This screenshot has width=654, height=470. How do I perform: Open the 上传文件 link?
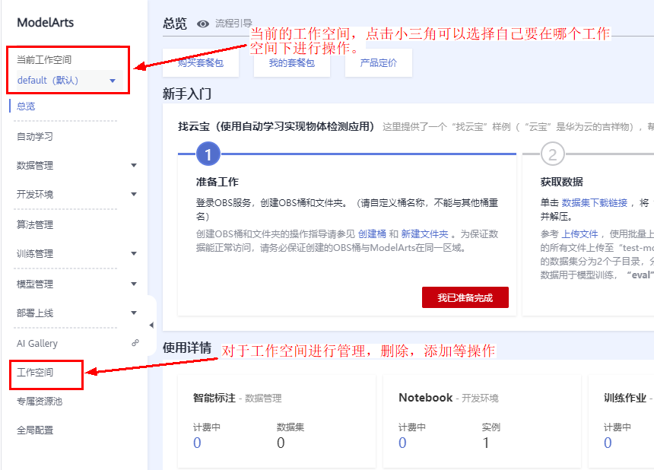point(579,234)
